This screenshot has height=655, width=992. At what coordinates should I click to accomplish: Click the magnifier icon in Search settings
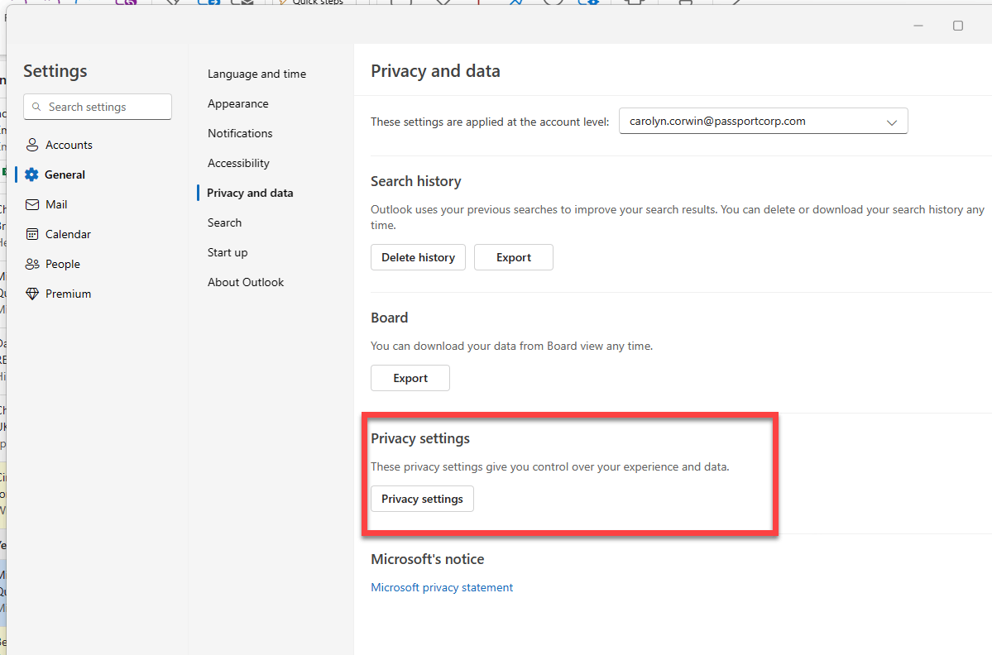(36, 107)
